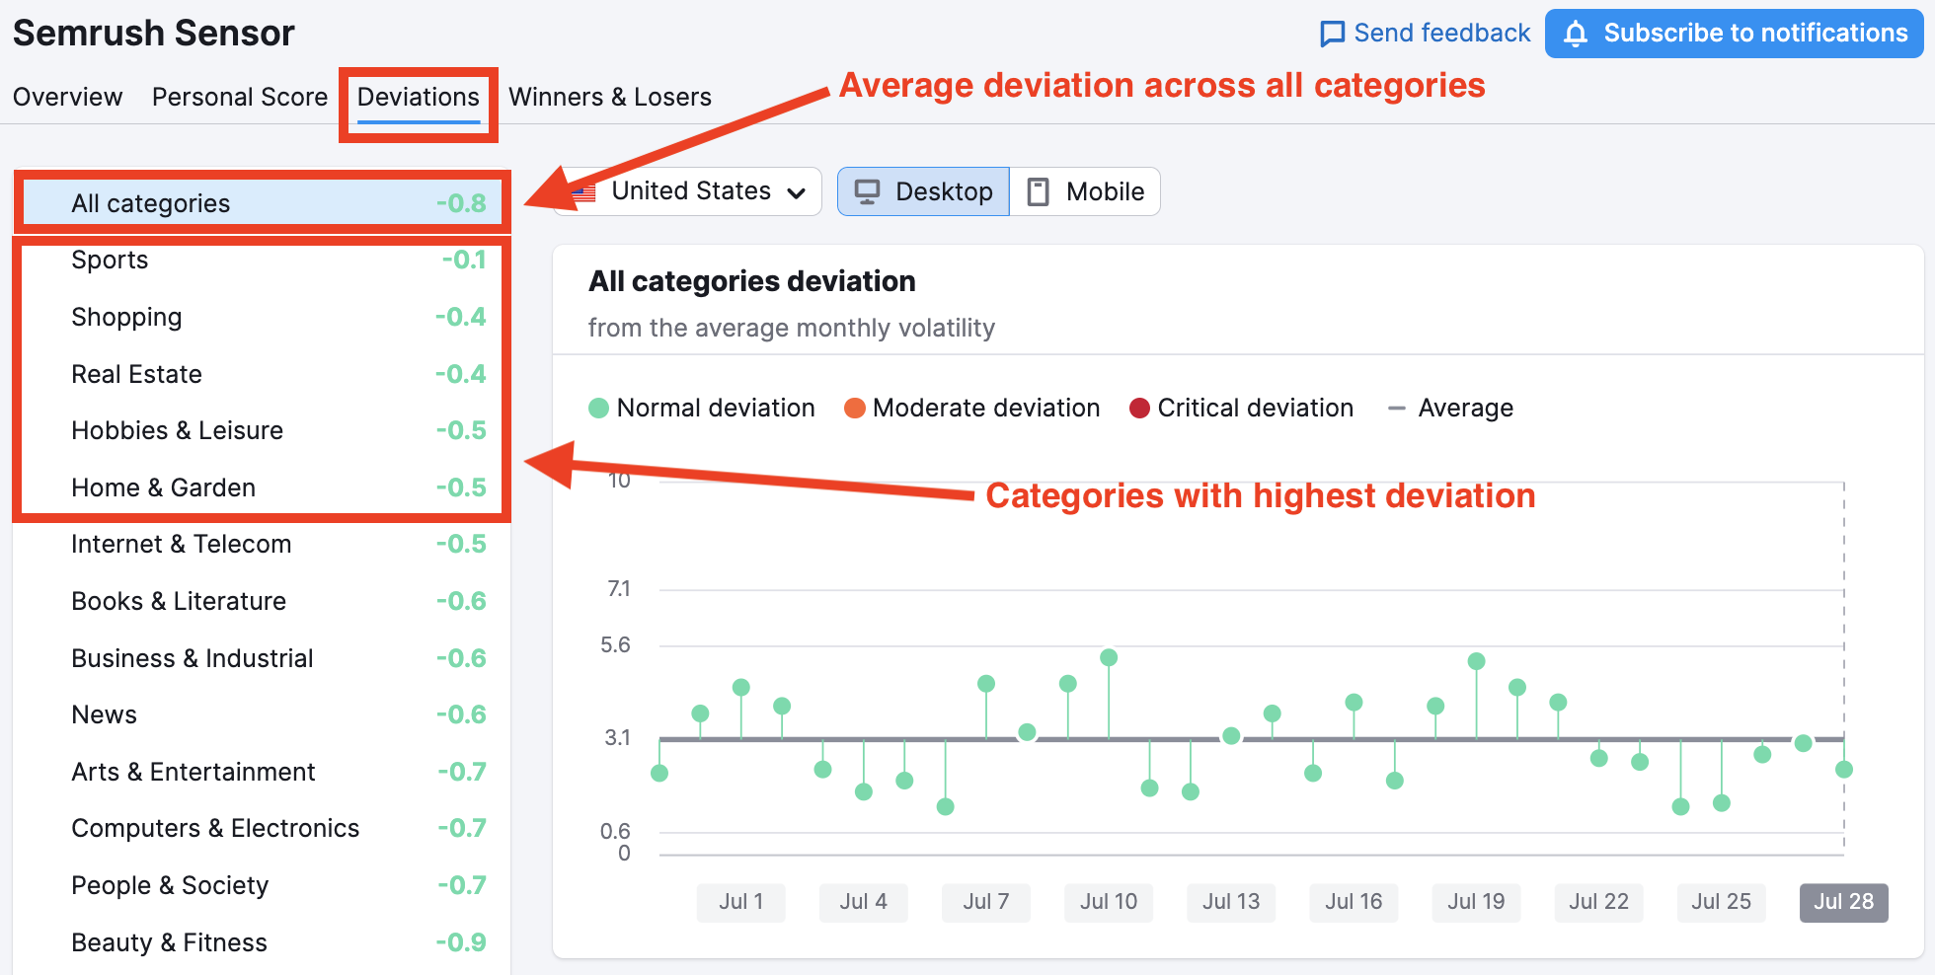The height and width of the screenshot is (975, 1935).
Task: Switch to the Personal Score tab
Action: coord(239,97)
